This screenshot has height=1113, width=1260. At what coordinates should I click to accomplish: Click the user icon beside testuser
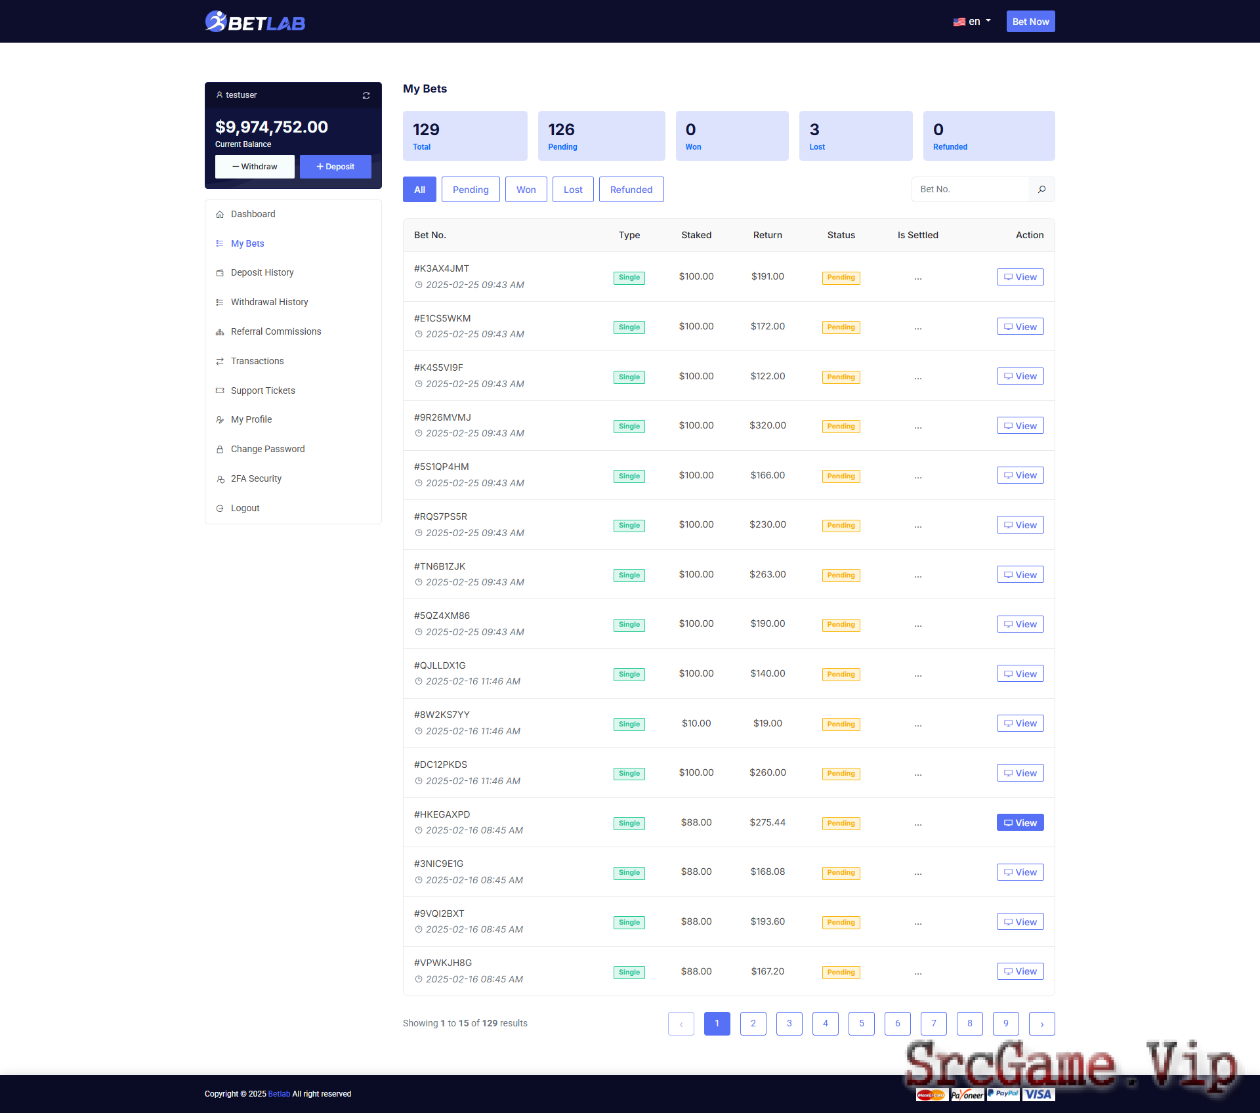click(219, 94)
